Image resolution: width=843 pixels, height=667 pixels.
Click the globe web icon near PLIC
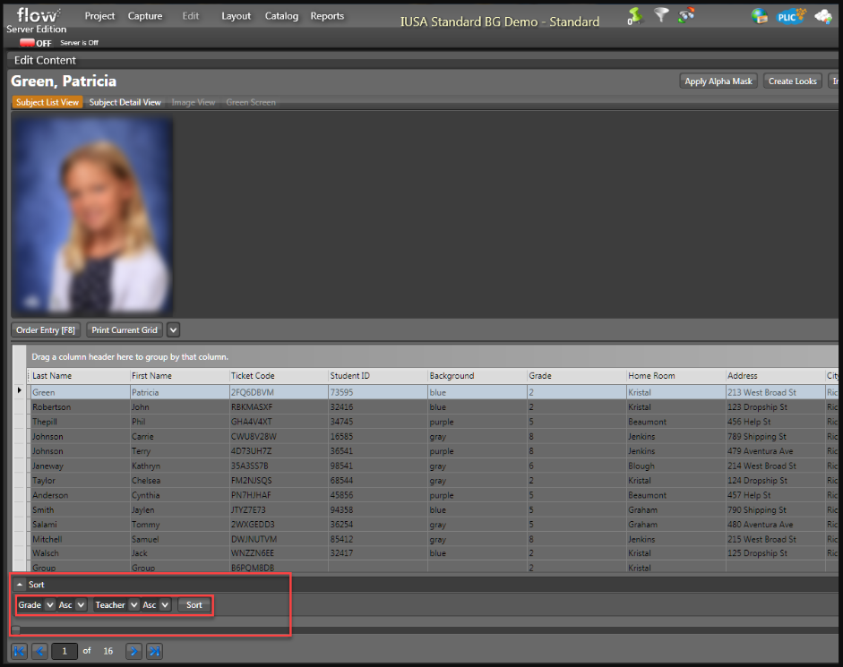[760, 15]
